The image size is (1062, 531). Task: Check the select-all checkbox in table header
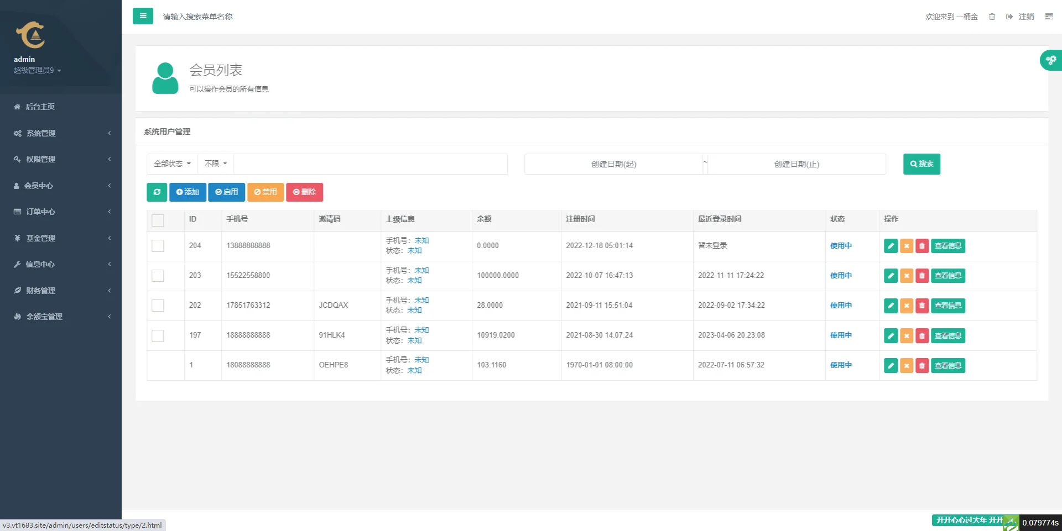158,220
